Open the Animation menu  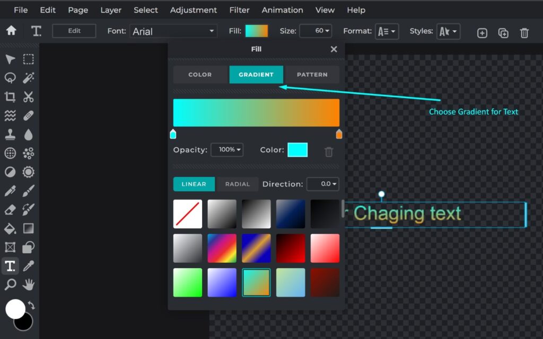282,10
